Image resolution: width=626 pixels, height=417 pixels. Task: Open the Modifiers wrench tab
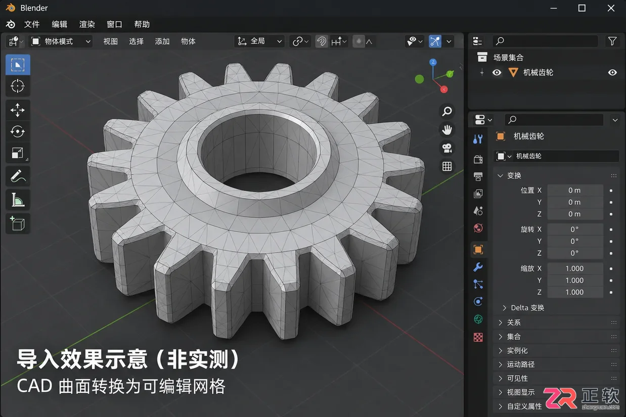coord(478,267)
